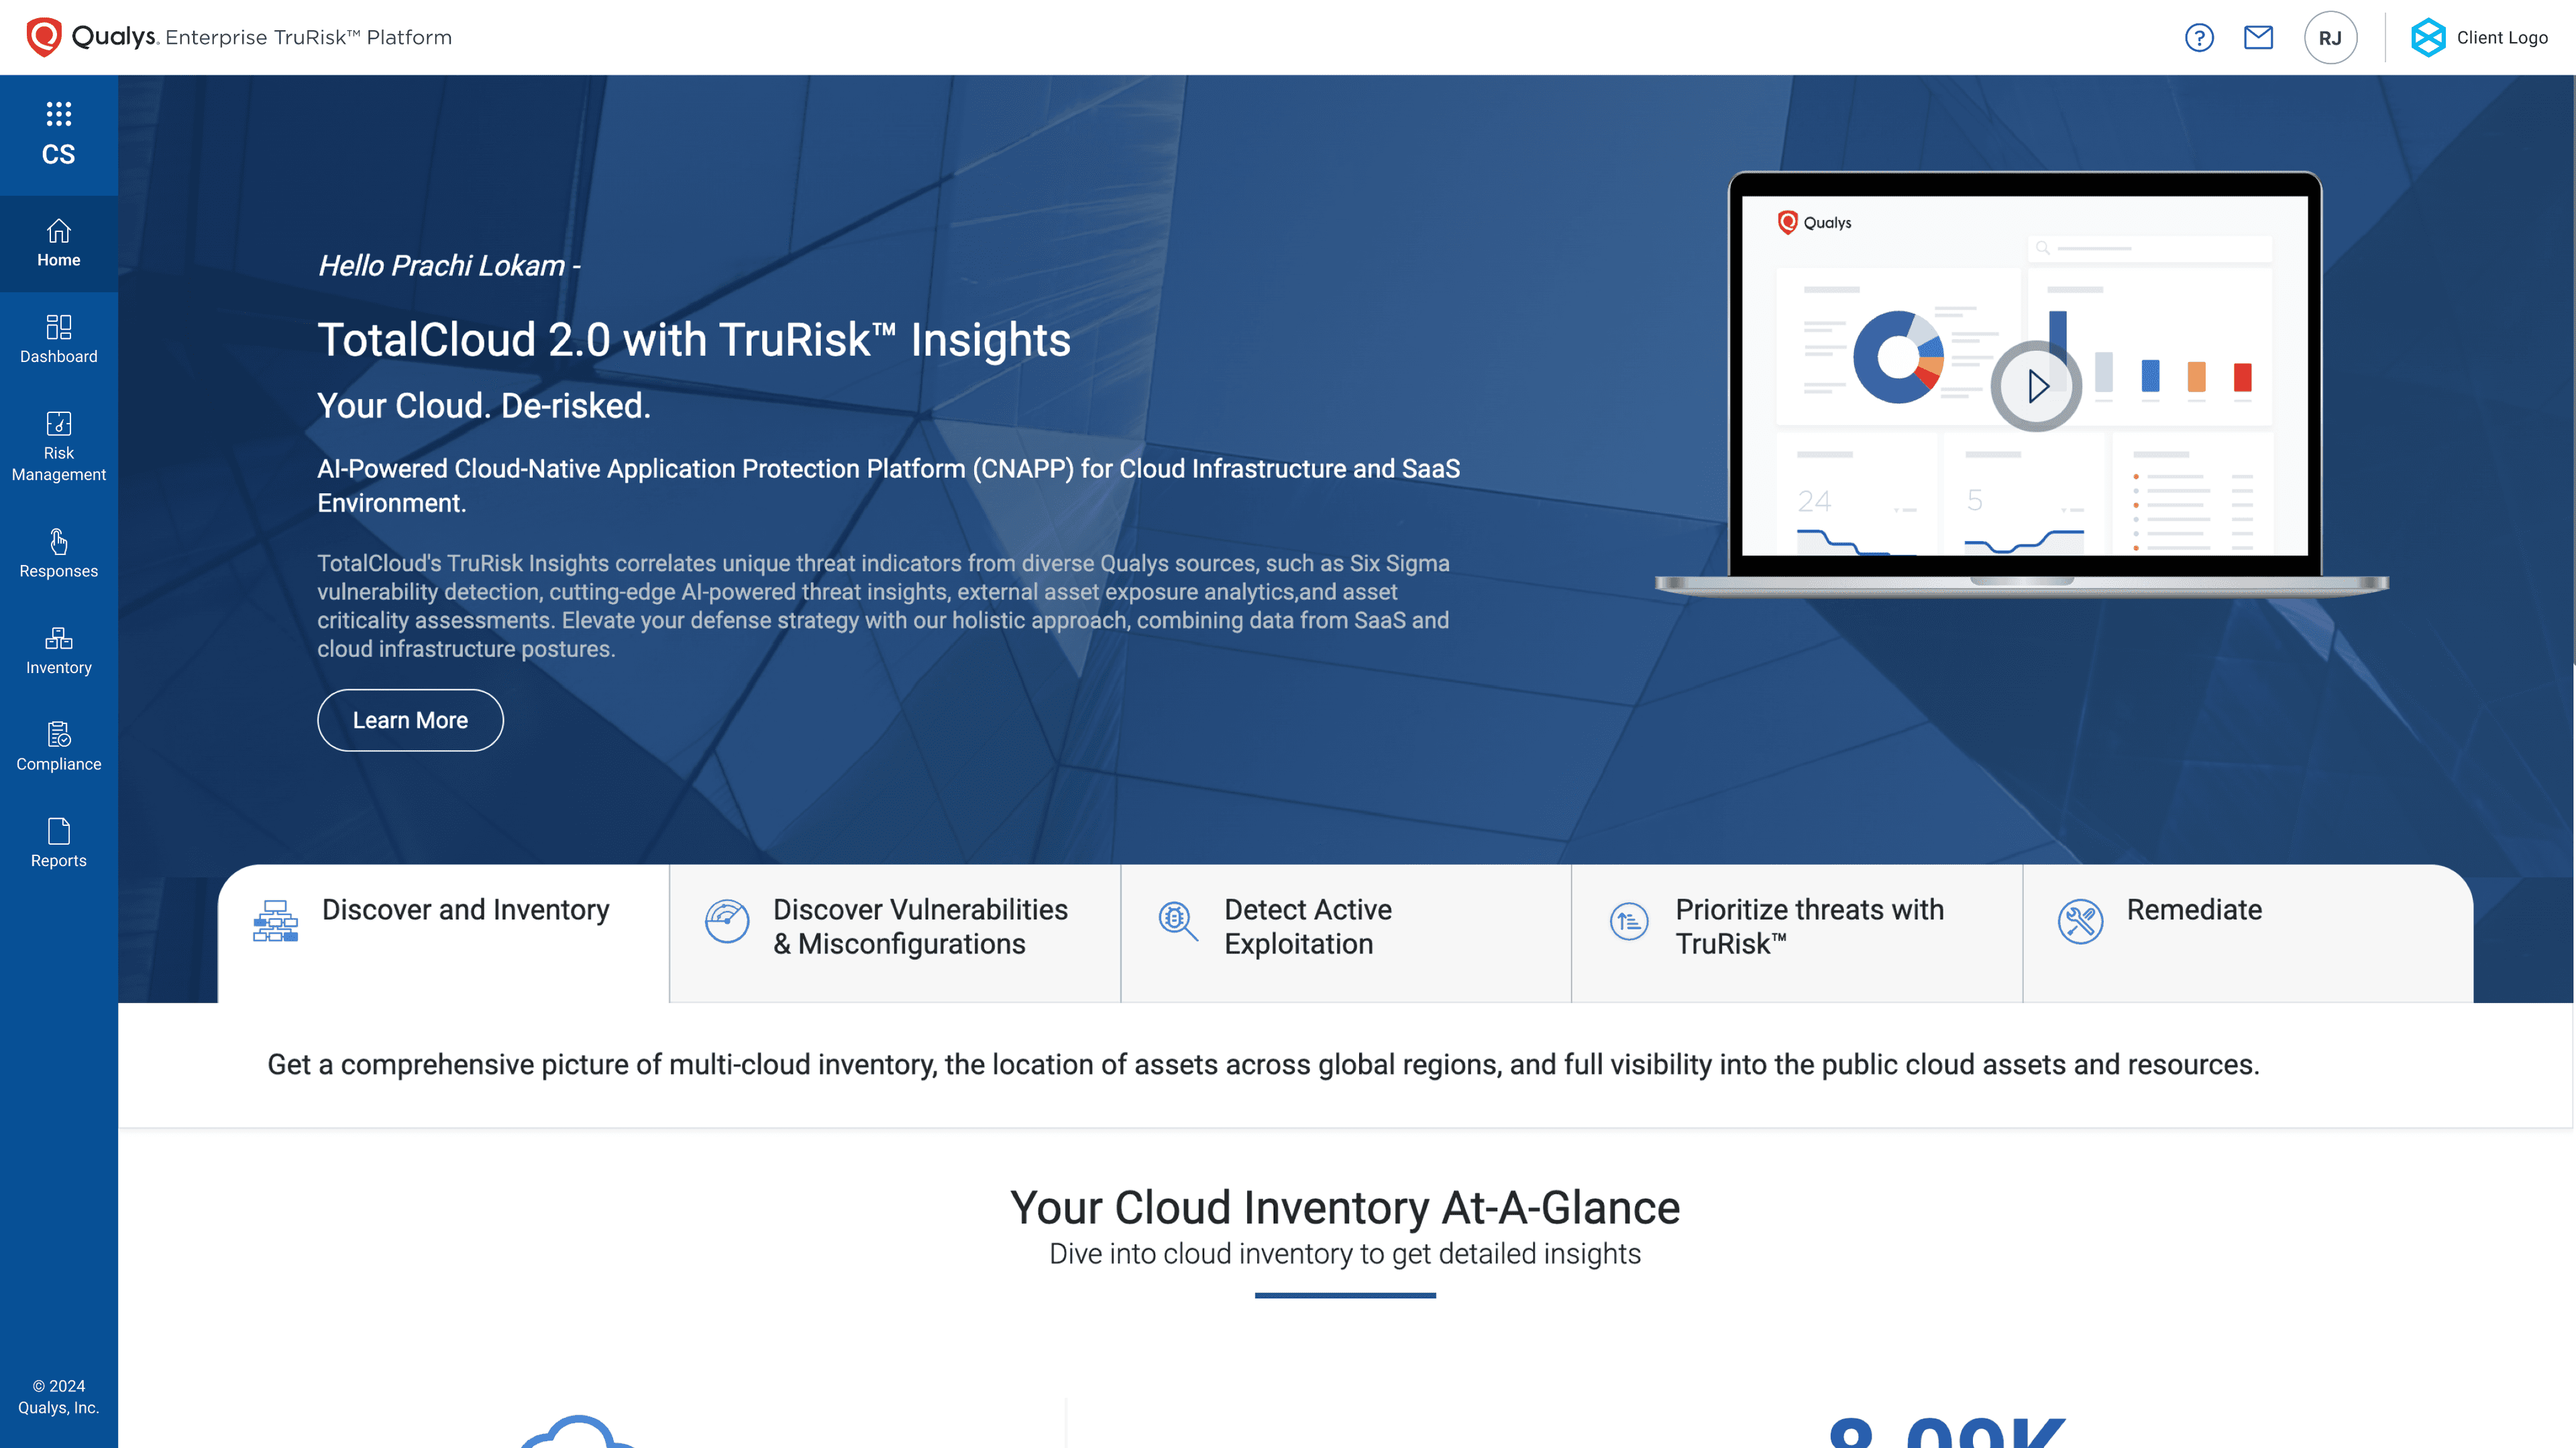
Task: Click the Qualys shield logo
Action: (43, 37)
